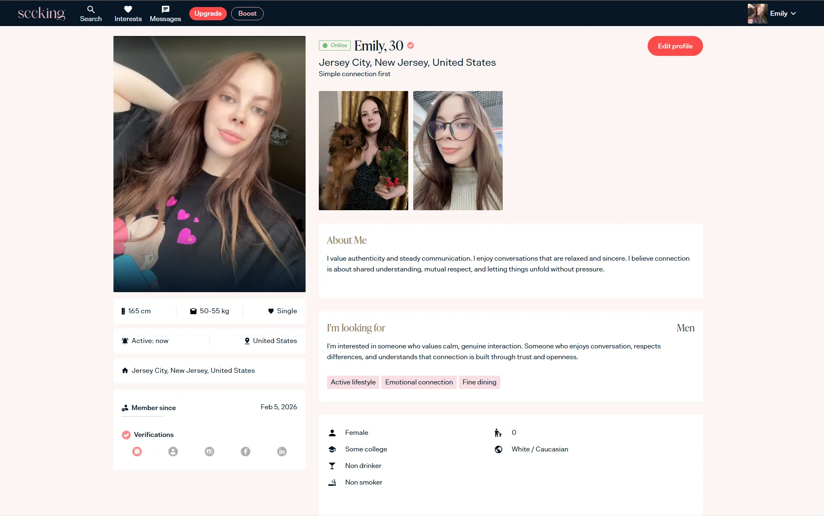The width and height of the screenshot is (824, 516).
Task: Click the Facebook verification badge
Action: (x=246, y=451)
